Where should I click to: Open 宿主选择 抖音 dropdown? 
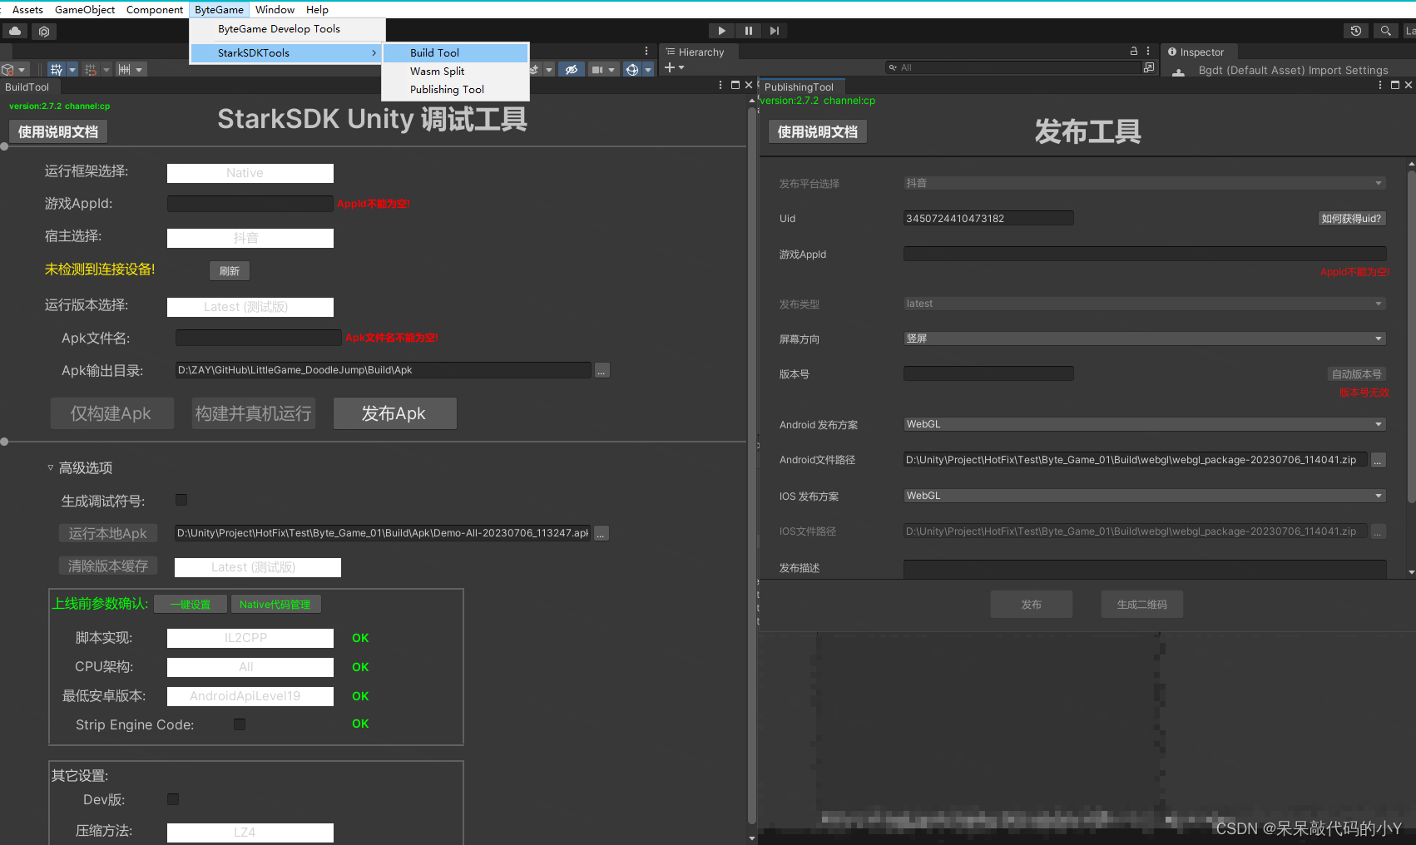click(250, 238)
